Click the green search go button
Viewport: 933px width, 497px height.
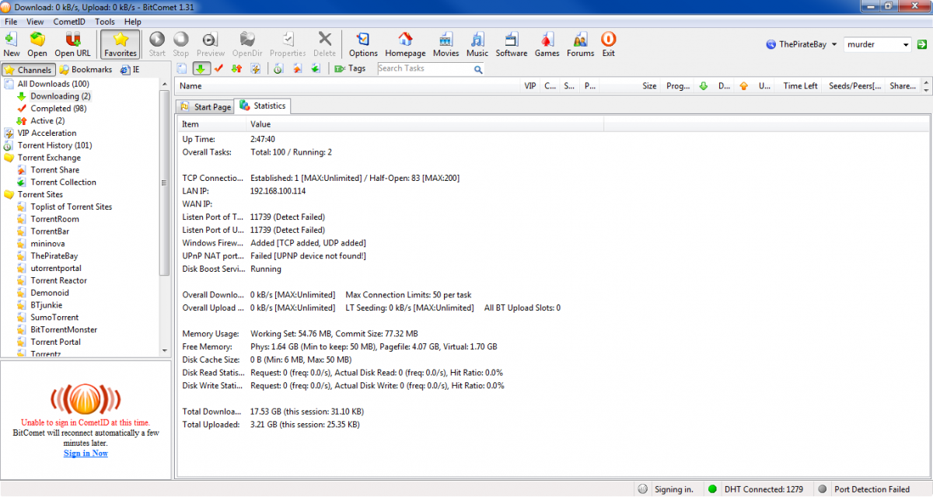coord(921,45)
